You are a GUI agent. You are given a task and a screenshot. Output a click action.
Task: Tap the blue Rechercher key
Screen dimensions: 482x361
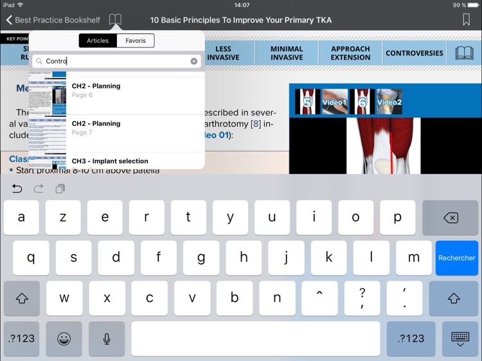[457, 258]
